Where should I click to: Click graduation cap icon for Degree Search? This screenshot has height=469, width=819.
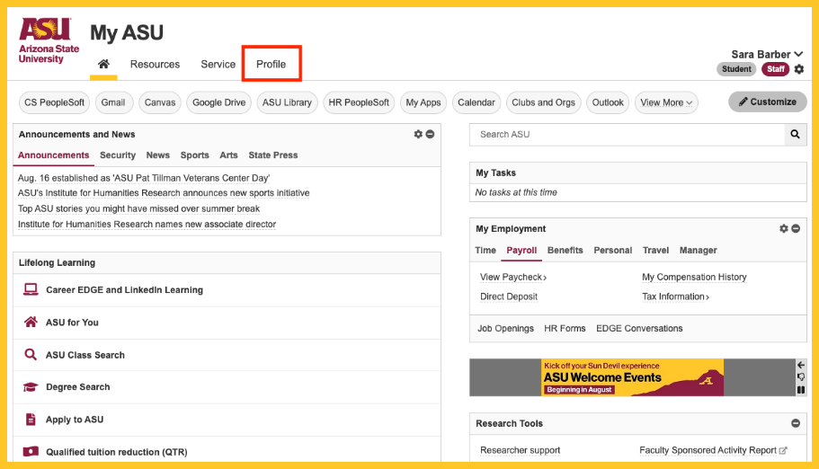(31, 387)
